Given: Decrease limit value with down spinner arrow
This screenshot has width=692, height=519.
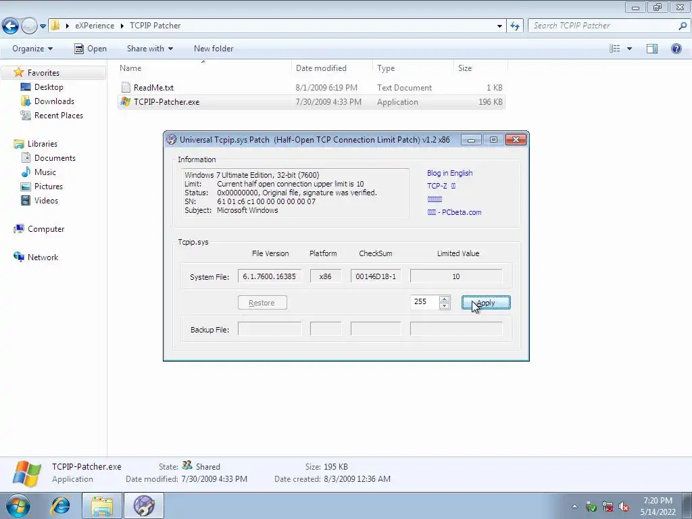Looking at the screenshot, I should click(x=445, y=306).
